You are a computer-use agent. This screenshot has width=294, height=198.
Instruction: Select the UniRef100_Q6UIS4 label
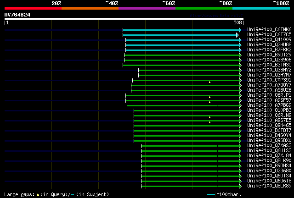(269, 176)
